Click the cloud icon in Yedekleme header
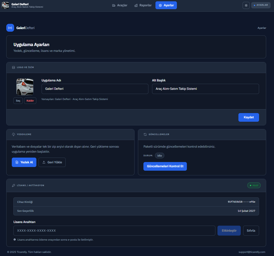Viewport: 274px width, 256px height. pos(14,134)
